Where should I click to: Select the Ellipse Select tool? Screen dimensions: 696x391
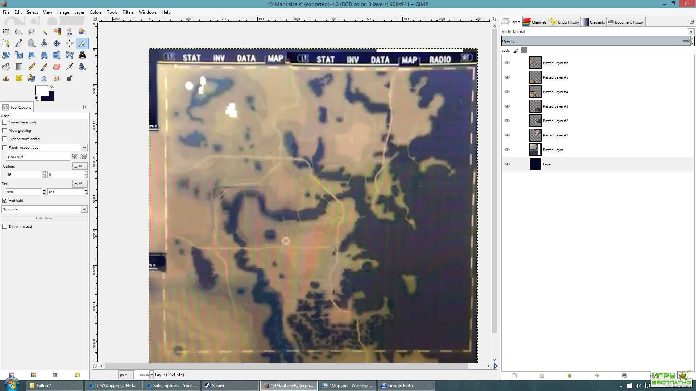pyautogui.click(x=19, y=32)
